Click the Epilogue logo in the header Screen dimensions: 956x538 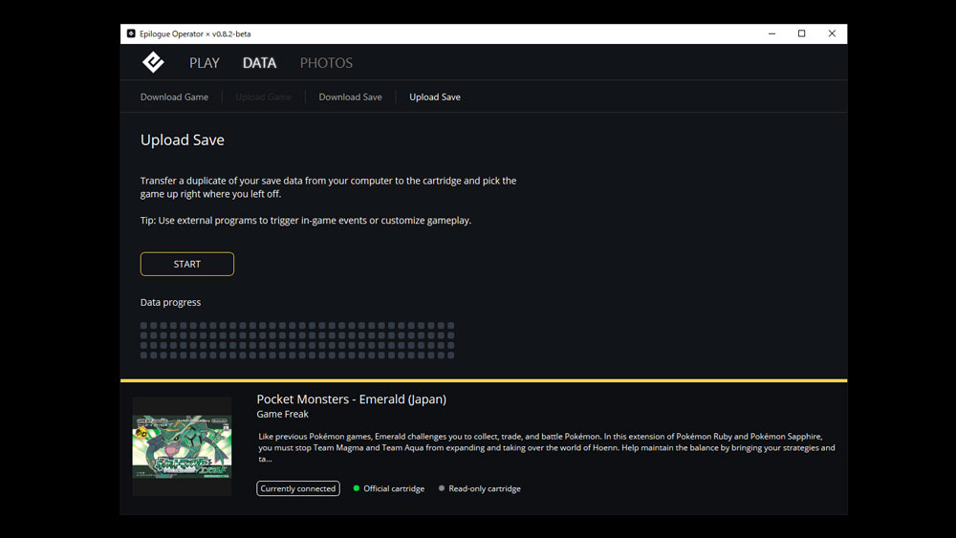[153, 63]
